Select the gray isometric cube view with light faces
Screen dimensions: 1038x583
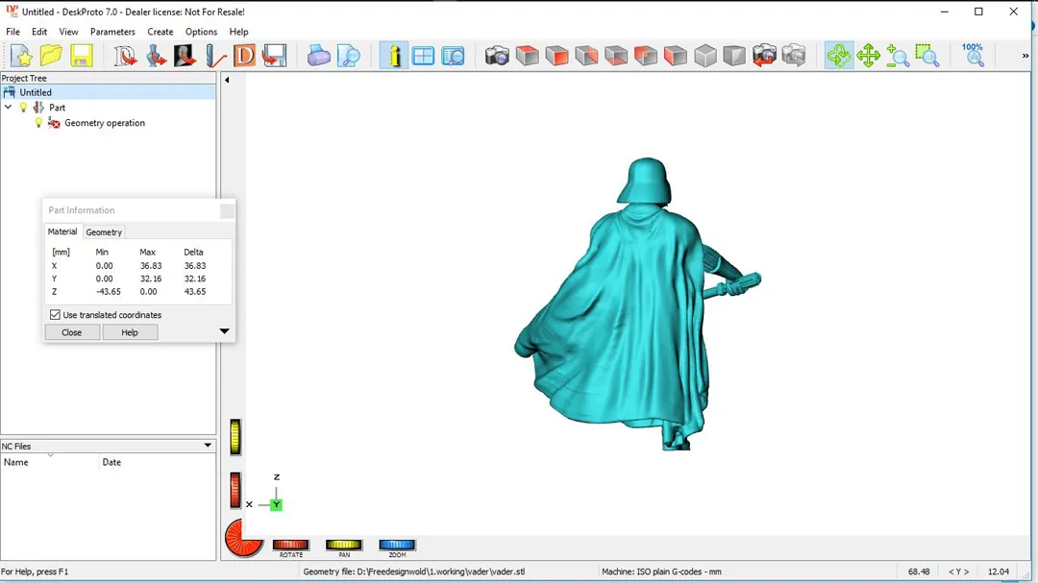click(x=705, y=56)
